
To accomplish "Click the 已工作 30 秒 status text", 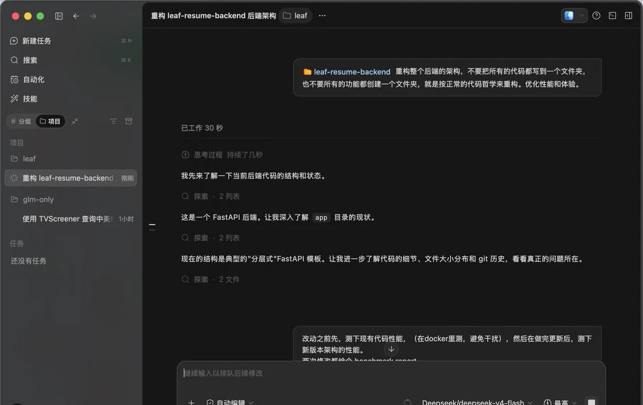I will (x=202, y=128).
